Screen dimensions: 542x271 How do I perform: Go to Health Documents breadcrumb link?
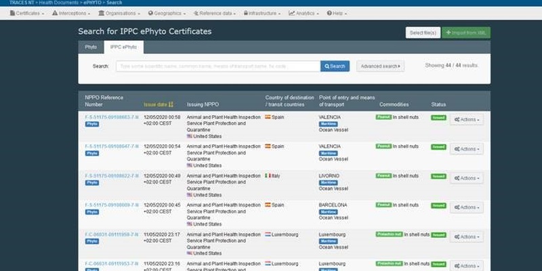(x=59, y=3)
